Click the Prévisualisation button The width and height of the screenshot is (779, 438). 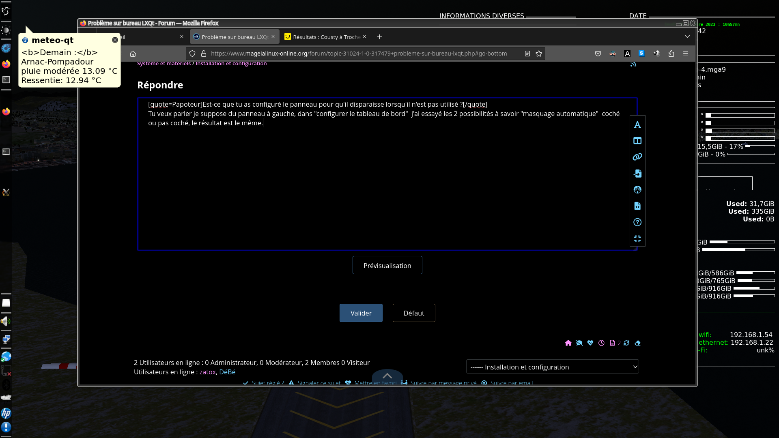[387, 265]
